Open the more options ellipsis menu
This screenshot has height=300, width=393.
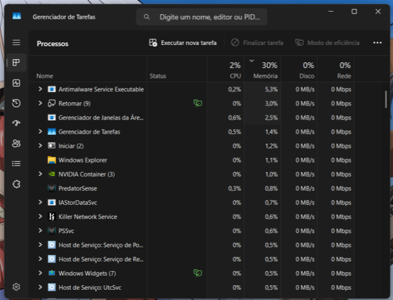coord(377,42)
